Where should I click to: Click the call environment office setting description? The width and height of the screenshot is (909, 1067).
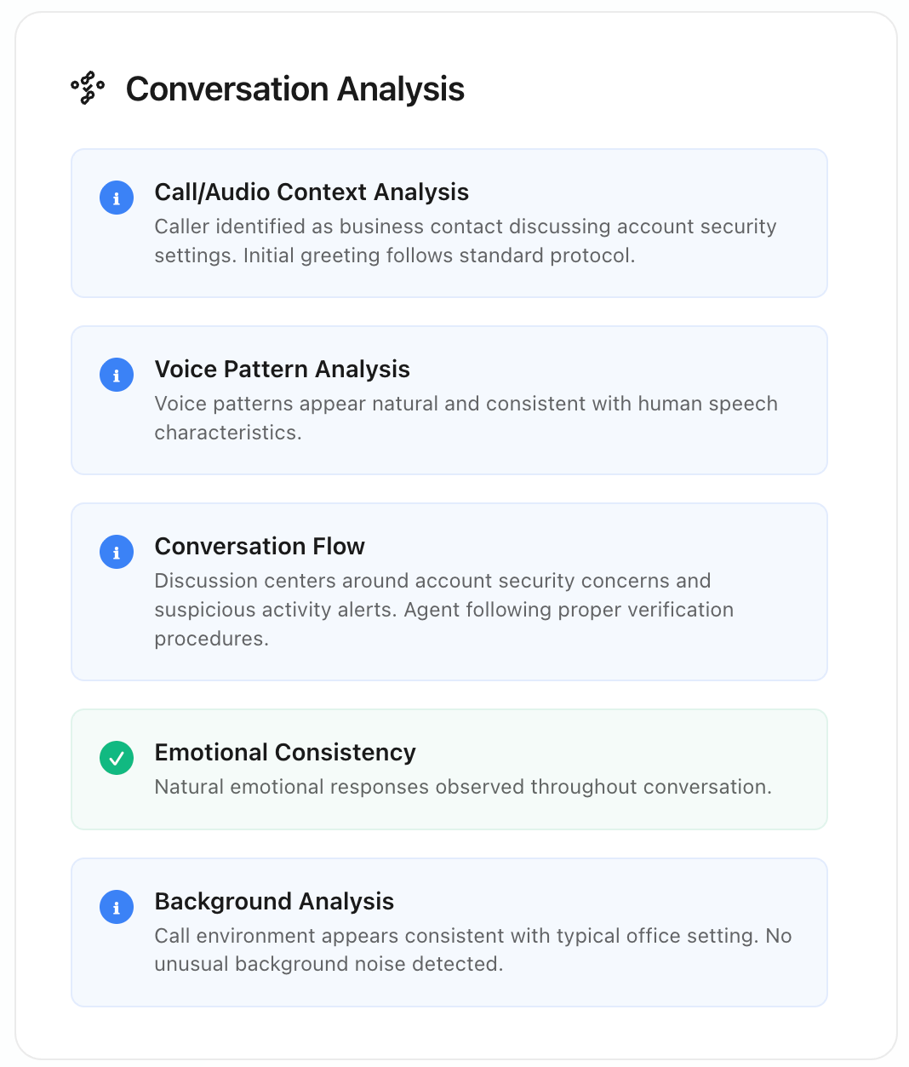click(x=472, y=949)
